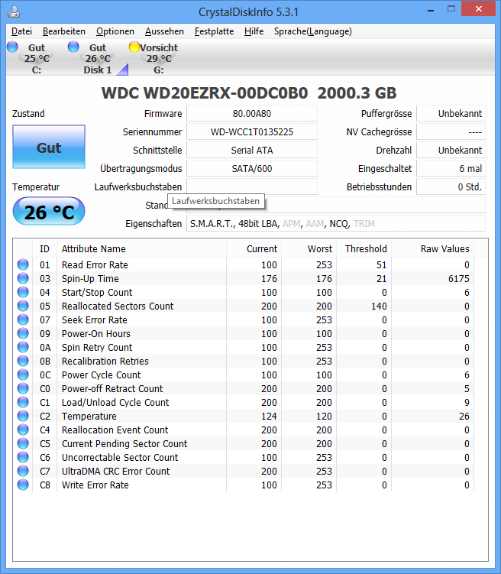Click status orb of Seek Error Rate row
This screenshot has height=574, width=501.
(x=23, y=319)
